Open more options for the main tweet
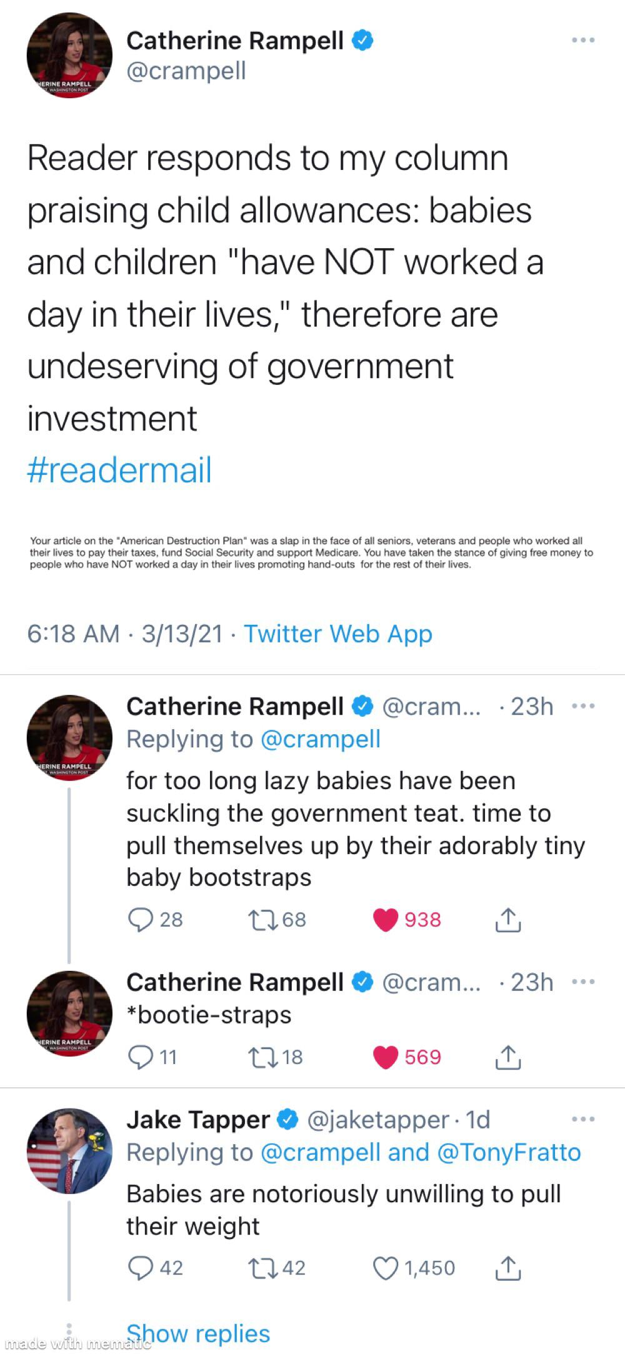This screenshot has height=1354, width=625. 584,39
